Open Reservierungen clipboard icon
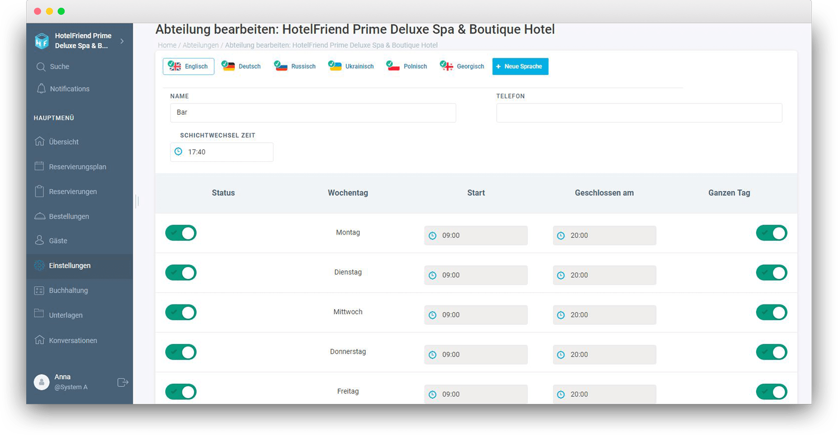Screen dimensions: 838x435 tap(39, 191)
